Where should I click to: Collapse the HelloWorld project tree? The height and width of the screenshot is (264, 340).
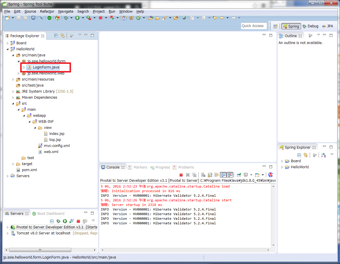[x=8, y=49]
